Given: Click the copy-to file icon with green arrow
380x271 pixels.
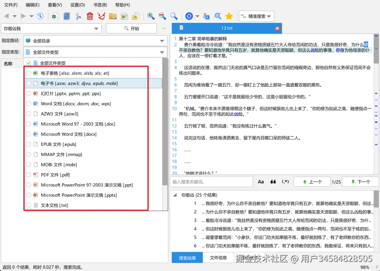Looking at the screenshot, I should pos(124,16).
